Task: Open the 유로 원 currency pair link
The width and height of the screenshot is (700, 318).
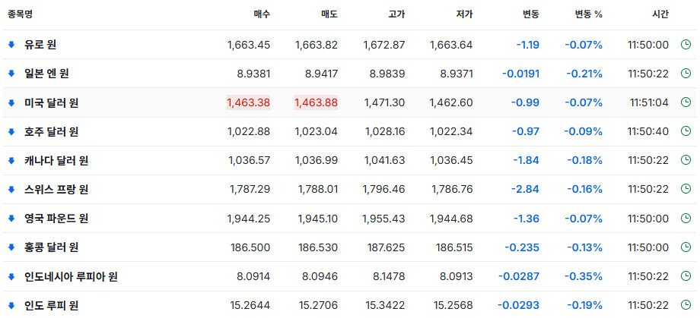Action: [40, 45]
